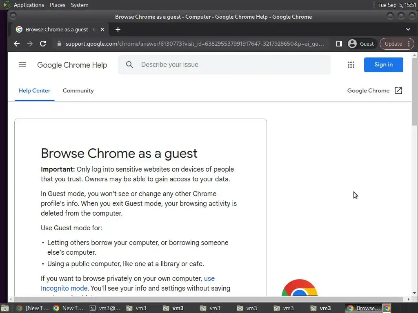Viewport: 418px width, 313px height.
Task: Click the address bar URL
Action: click(x=195, y=44)
